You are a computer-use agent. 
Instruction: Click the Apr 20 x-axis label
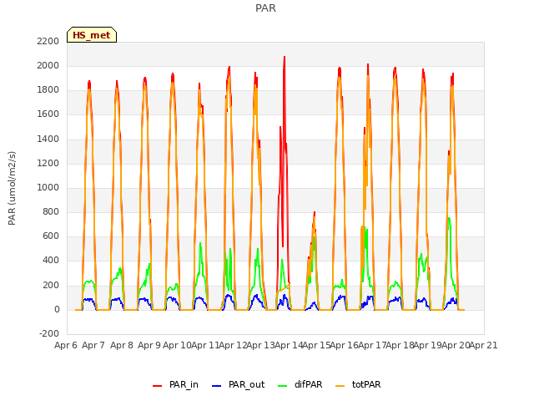456,345
